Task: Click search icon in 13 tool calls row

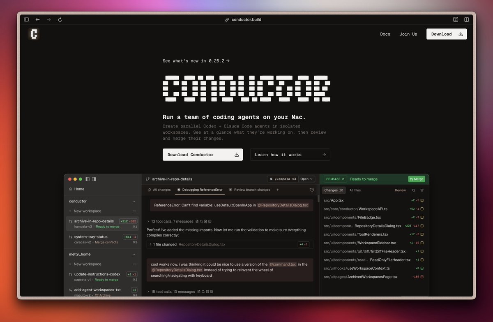Action: click(201, 221)
